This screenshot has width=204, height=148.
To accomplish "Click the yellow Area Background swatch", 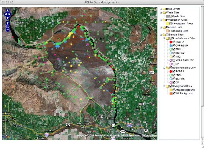I will [171, 90].
